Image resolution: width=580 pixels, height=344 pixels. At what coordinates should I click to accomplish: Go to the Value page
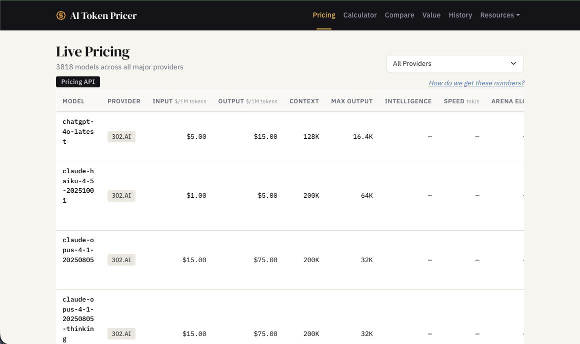tap(431, 15)
